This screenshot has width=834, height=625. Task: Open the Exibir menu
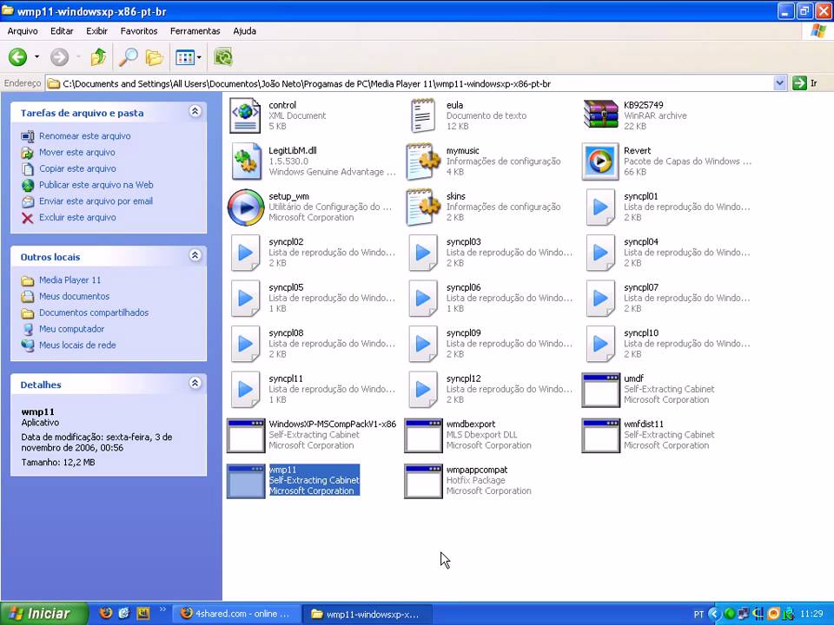pyautogui.click(x=96, y=31)
